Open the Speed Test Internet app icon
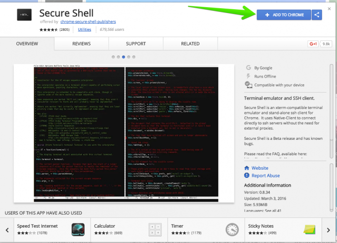The image size is (337, 243). click(78, 229)
